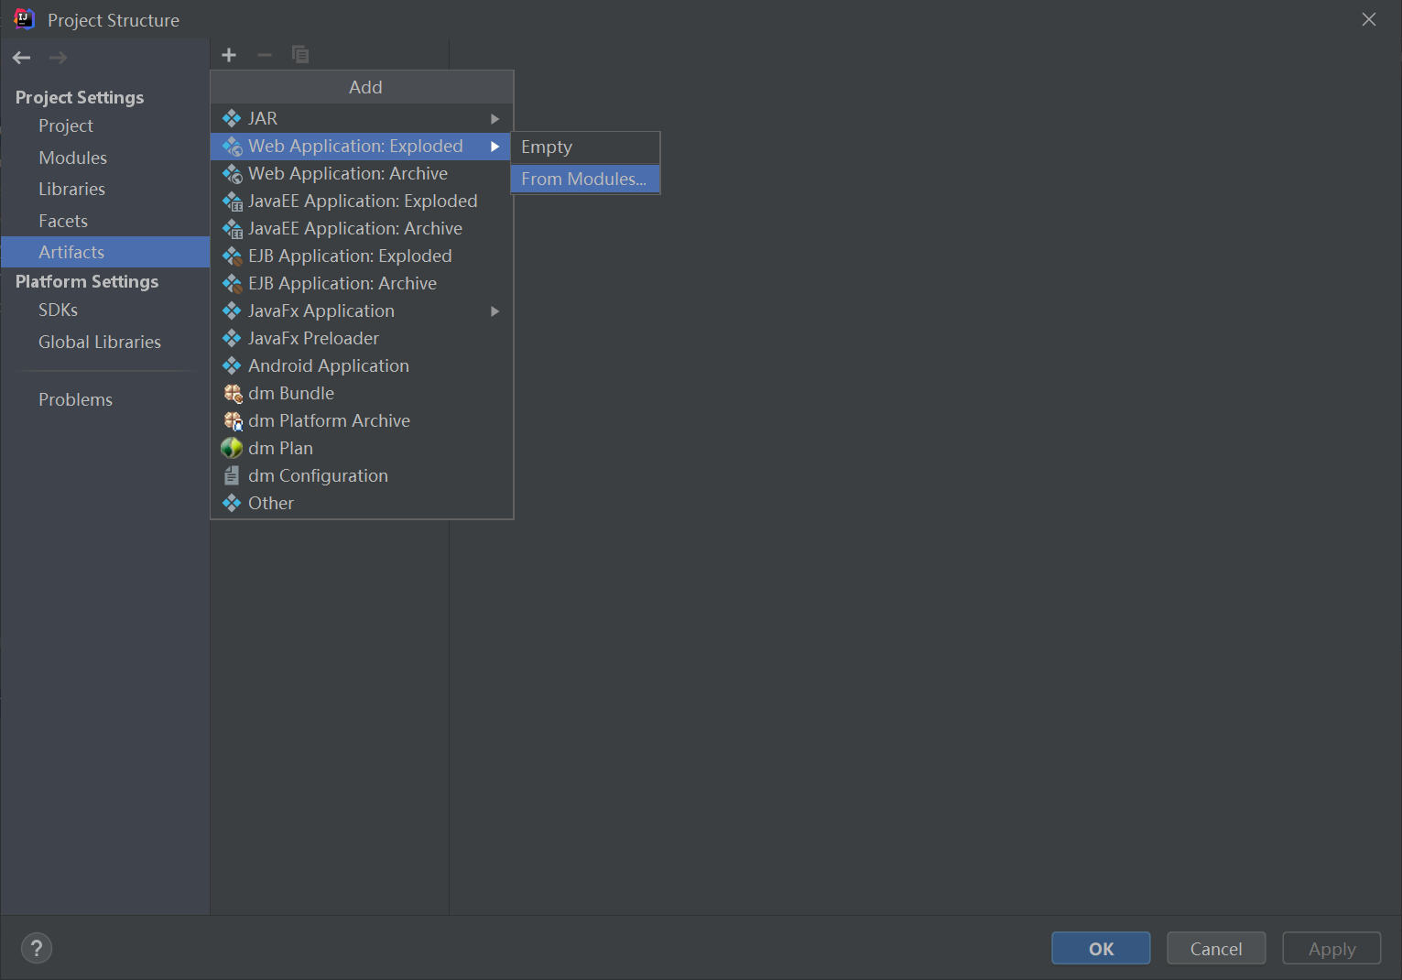
Task: Select dm Configuration artifact type
Action: tap(362, 475)
